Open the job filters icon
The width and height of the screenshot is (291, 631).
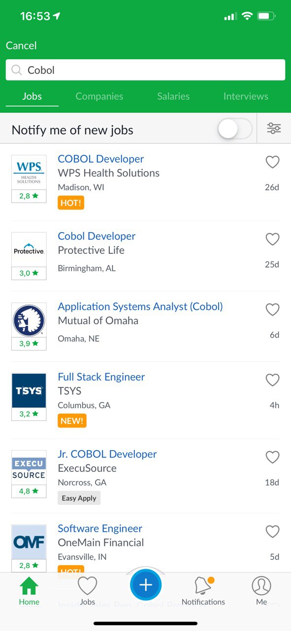point(274,129)
